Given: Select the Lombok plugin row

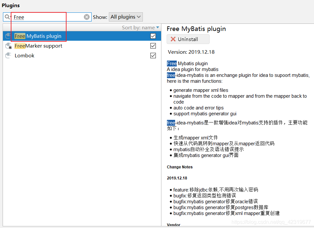Looking at the screenshot, I should tap(82, 55).
